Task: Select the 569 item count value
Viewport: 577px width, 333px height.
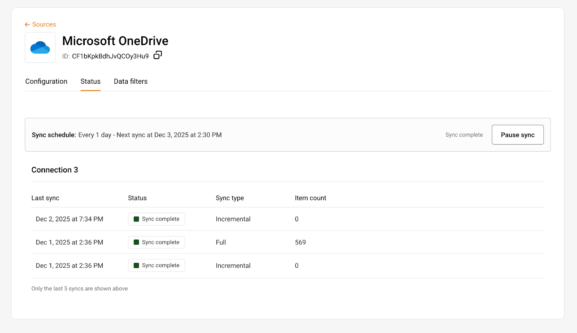Action: [300, 242]
